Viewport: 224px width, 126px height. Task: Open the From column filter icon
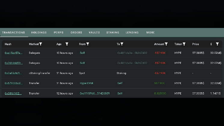coord(88,44)
